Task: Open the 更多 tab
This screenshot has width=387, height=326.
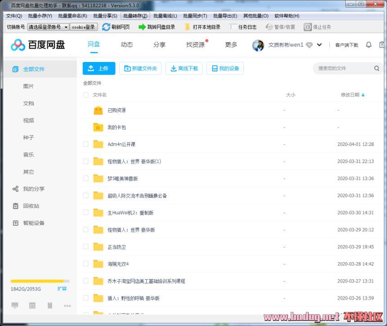Action: tap(231, 45)
